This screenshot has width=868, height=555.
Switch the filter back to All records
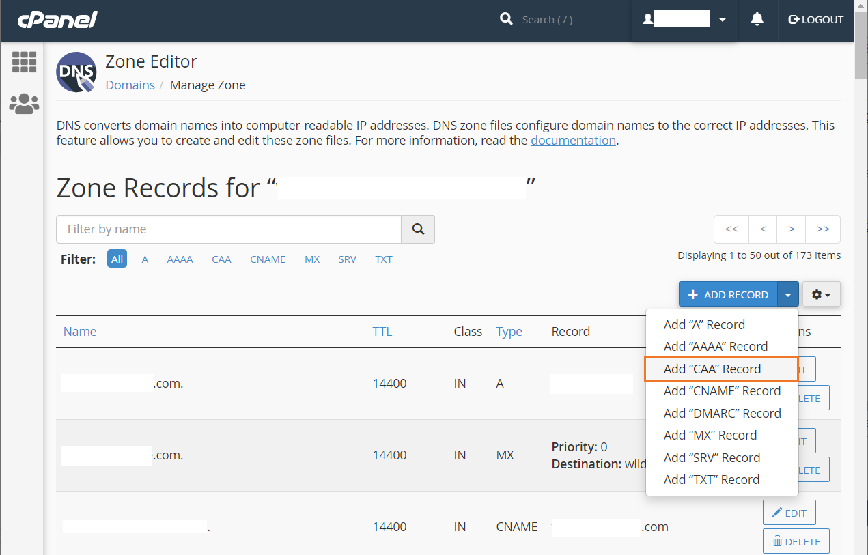coord(117,259)
